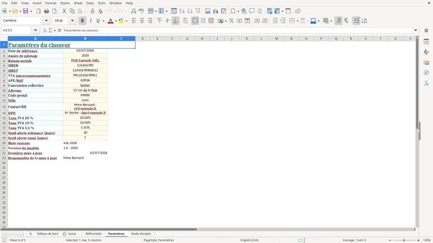Toggle print preview
The width and height of the screenshot is (433, 243).
[54, 11]
